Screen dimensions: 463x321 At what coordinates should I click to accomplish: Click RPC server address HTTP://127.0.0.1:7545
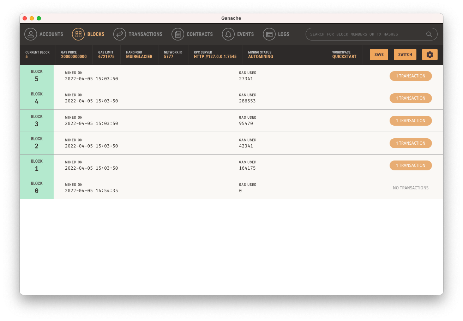[215, 57]
